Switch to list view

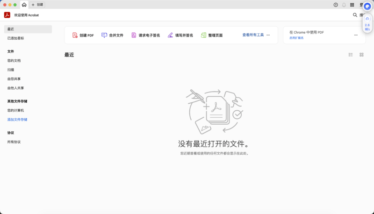click(x=351, y=55)
